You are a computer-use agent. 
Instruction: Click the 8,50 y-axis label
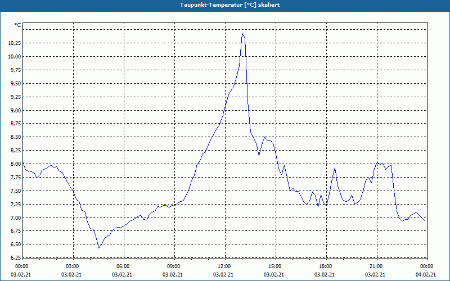click(16, 137)
